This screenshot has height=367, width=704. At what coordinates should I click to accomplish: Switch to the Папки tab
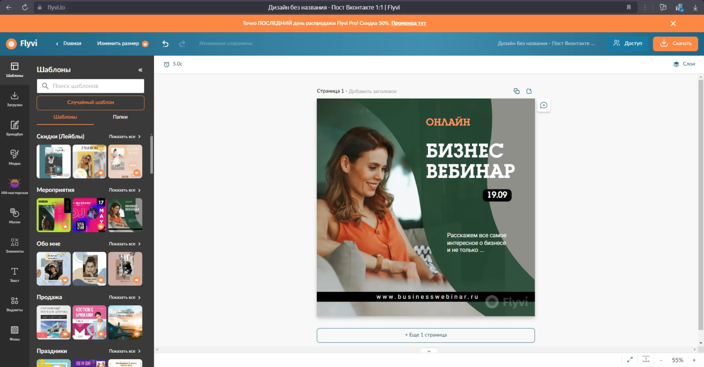[x=120, y=117]
